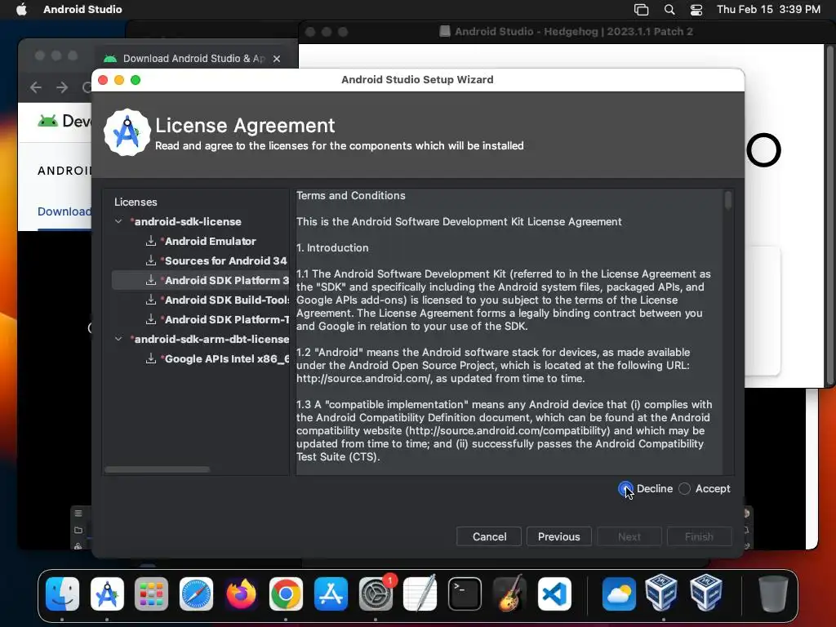Viewport: 836px width, 627px height.
Task: Open Visual Studio Code from the Dock
Action: 554,594
